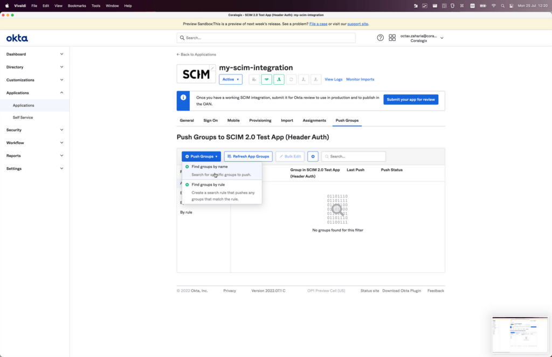
Task: Select the By rule filter
Action: 186,212
